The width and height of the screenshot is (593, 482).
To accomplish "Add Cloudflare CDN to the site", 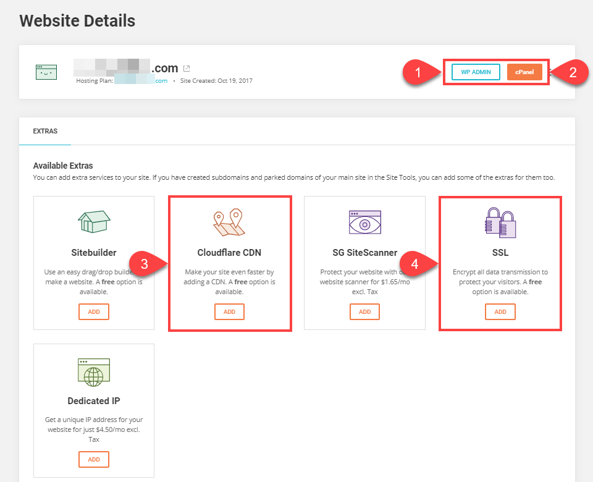I will 229,311.
